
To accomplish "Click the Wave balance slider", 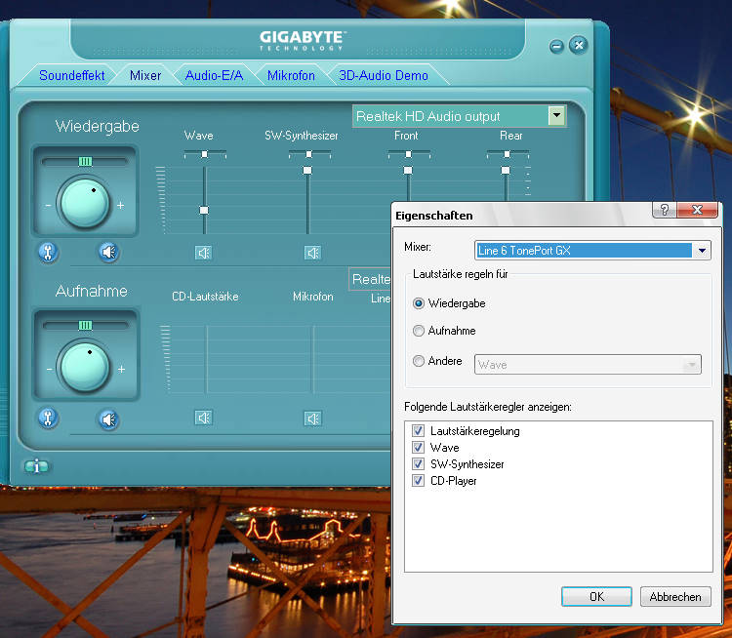I will 205,154.
